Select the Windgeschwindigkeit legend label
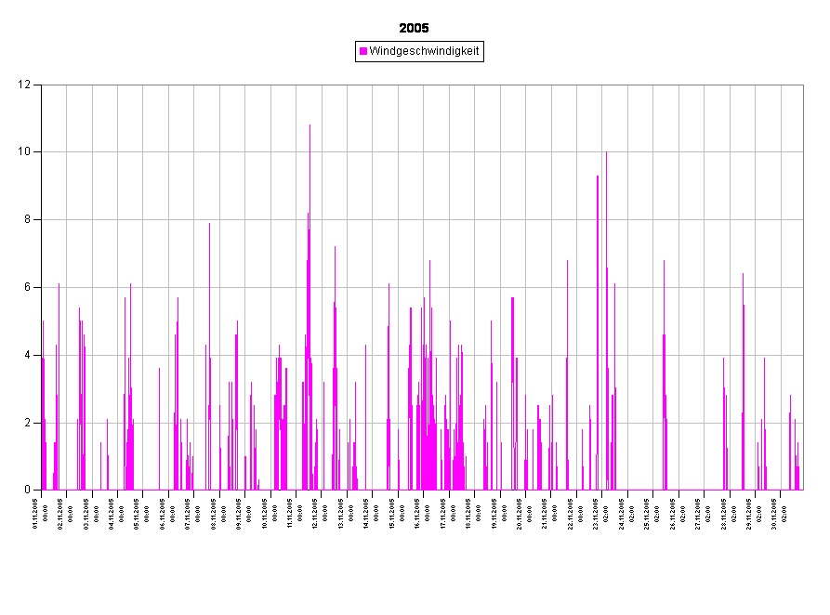 424,52
